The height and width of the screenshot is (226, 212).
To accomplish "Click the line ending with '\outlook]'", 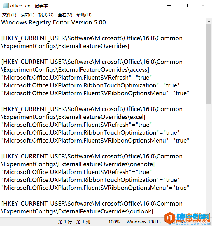I will coord(77,211).
